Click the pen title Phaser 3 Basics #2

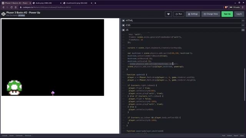click(23, 13)
